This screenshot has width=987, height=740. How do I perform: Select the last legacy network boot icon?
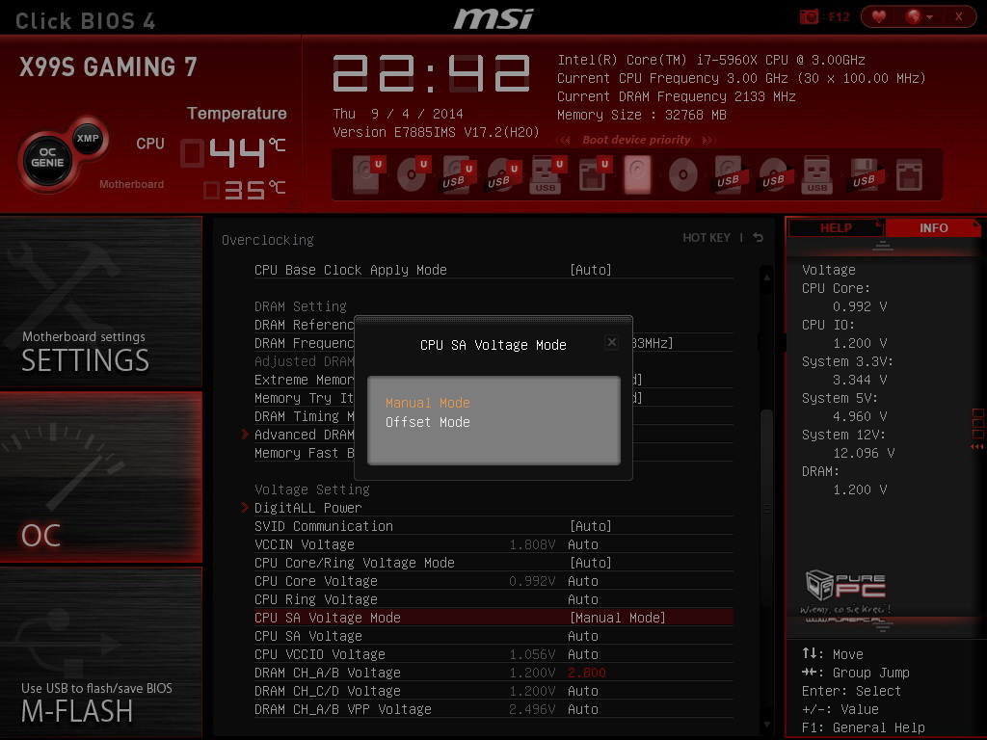pyautogui.click(x=909, y=174)
